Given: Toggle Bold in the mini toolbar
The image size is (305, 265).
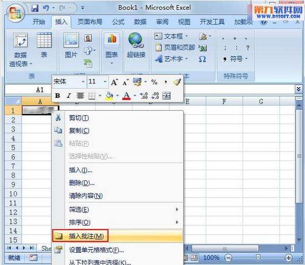Looking at the screenshot, I should [58, 96].
